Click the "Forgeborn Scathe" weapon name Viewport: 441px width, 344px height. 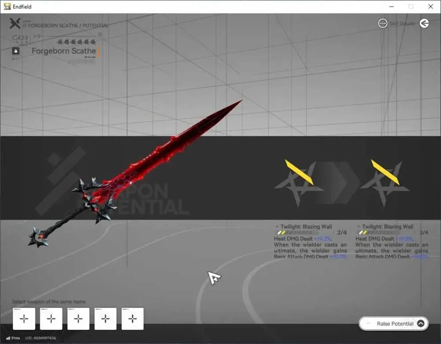click(64, 51)
